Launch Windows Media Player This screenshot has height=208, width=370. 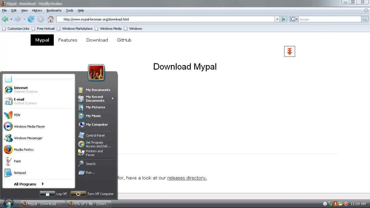pyautogui.click(x=38, y=127)
